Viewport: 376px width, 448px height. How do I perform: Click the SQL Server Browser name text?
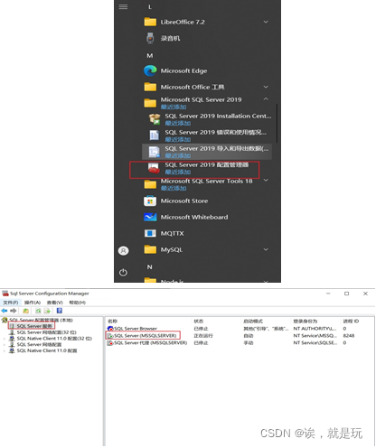pos(136,329)
